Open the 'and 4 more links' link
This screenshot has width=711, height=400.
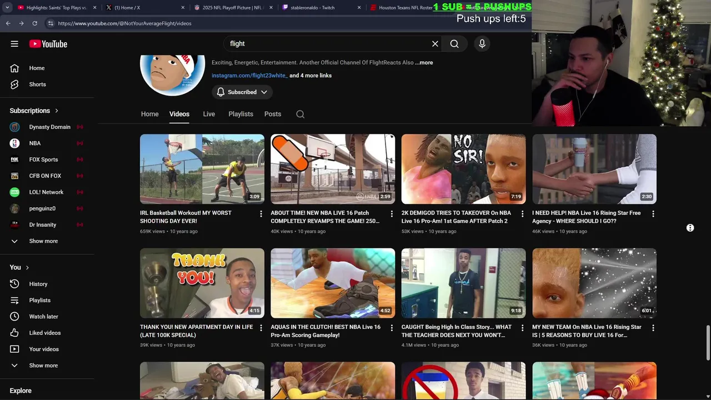(311, 76)
